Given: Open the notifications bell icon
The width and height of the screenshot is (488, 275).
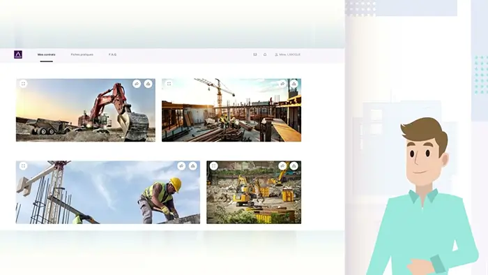Looking at the screenshot, I should tap(265, 54).
